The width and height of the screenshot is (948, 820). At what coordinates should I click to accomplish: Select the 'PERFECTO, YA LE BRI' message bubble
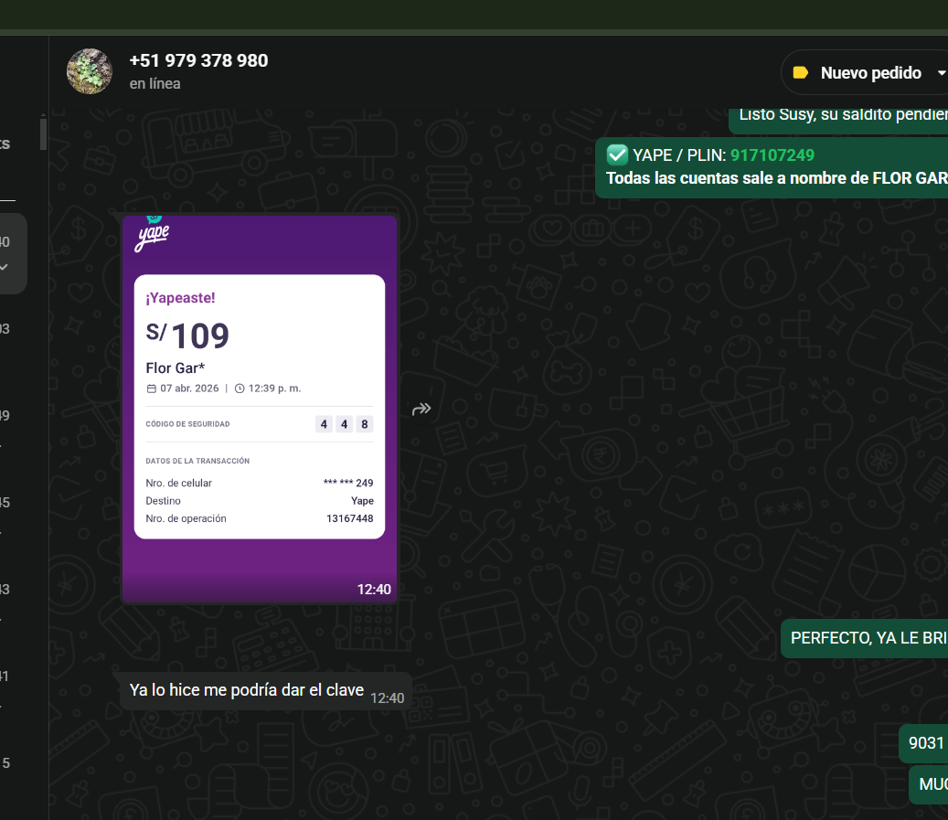865,638
